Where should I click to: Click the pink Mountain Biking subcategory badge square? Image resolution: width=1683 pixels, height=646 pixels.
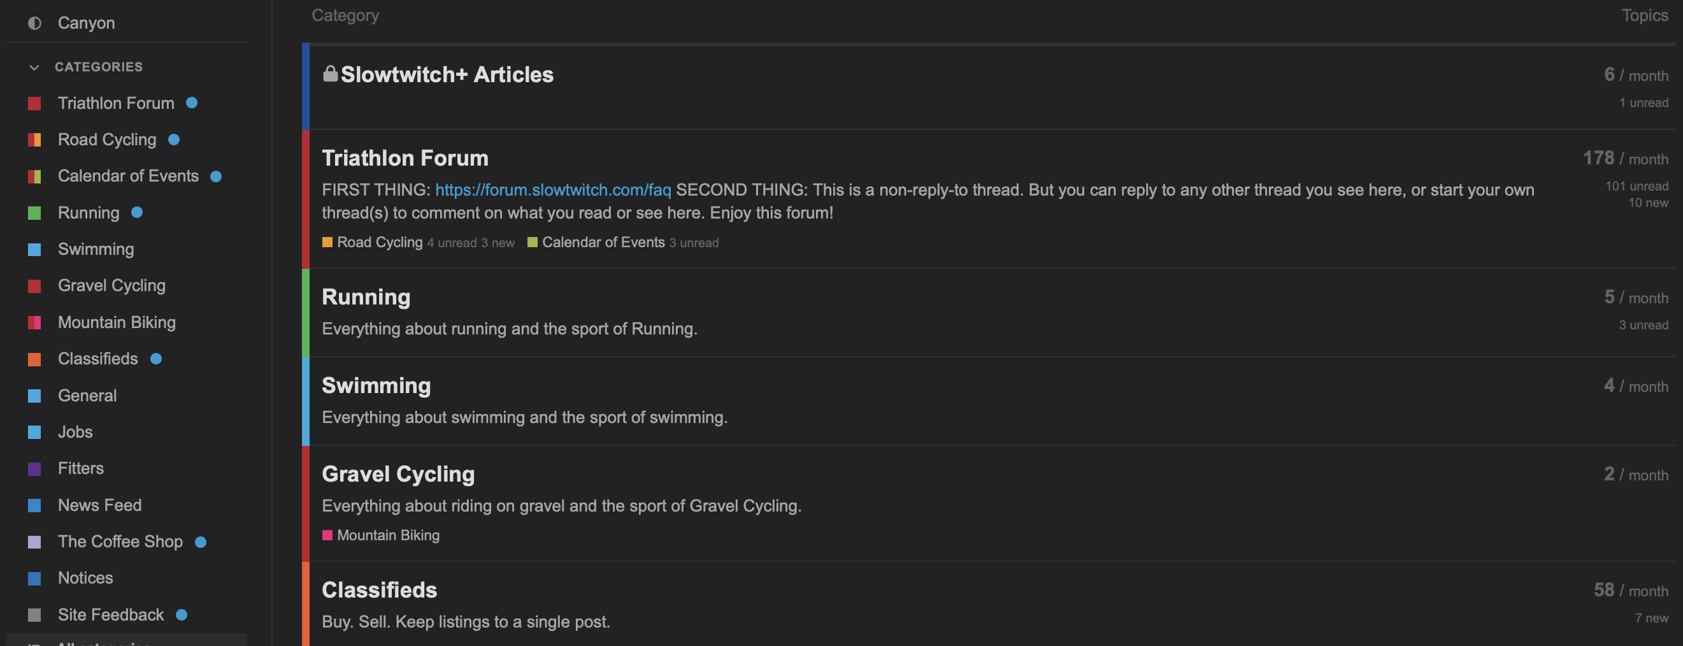coord(327,535)
